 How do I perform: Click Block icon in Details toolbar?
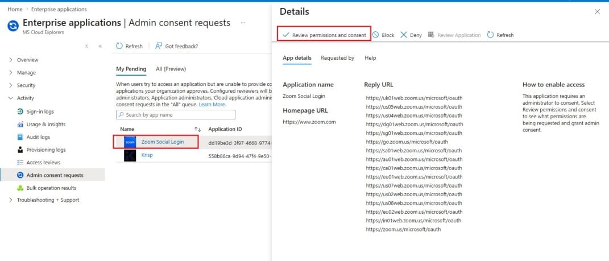pos(375,35)
